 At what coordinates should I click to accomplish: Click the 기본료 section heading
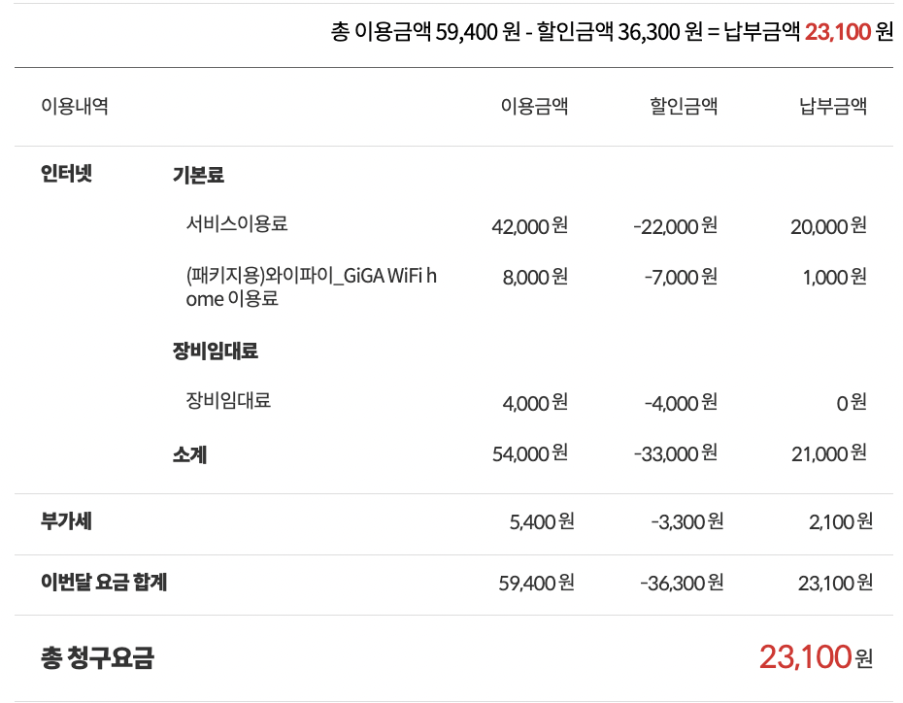pos(198,176)
